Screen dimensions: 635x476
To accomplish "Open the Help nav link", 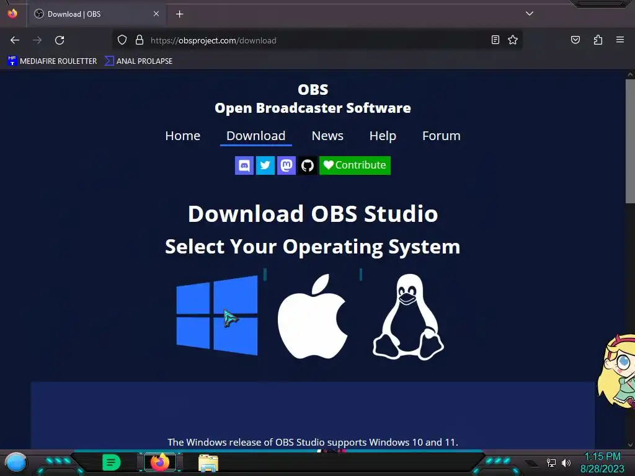I will 383,136.
